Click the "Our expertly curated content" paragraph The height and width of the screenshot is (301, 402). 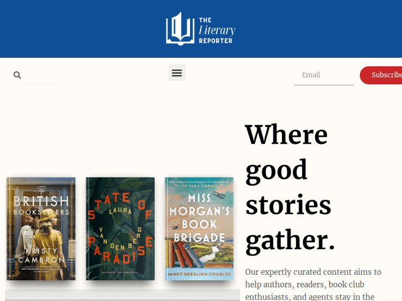pos(314,283)
